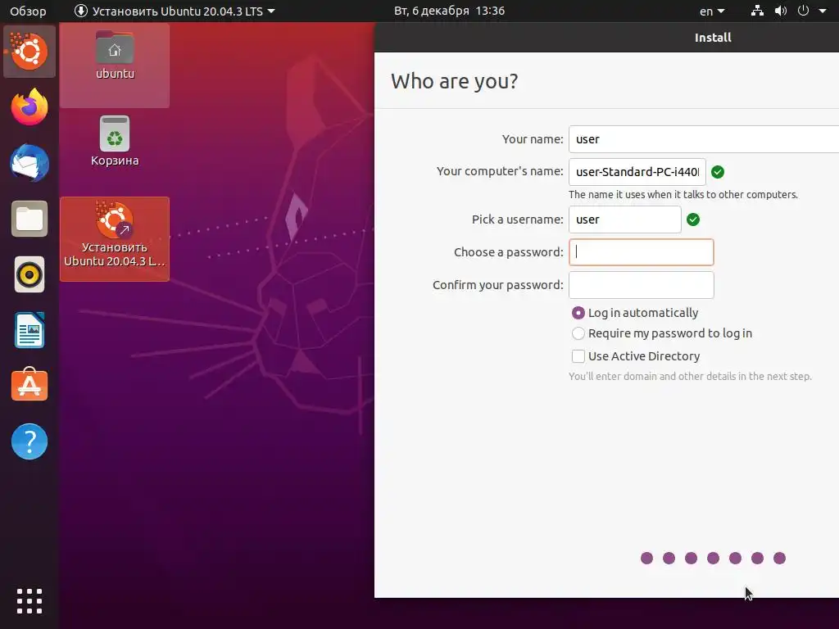Click the Your computer's name field
This screenshot has width=839, height=629.
click(x=637, y=172)
